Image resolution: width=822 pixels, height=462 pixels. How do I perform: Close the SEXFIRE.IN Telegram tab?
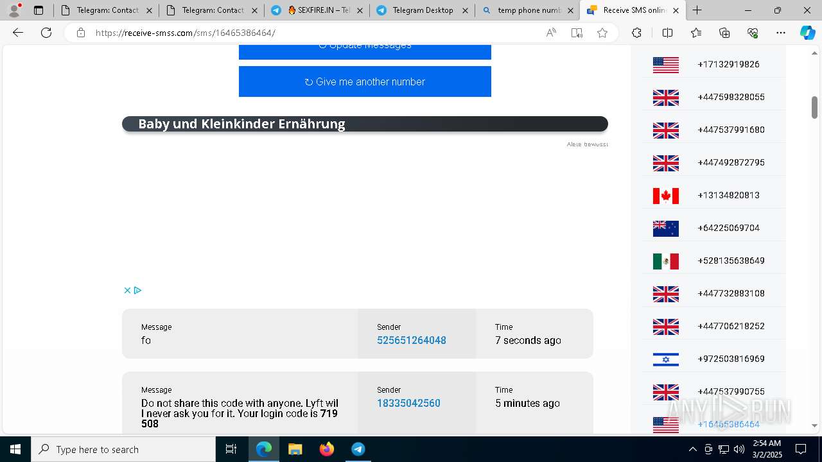(x=360, y=10)
